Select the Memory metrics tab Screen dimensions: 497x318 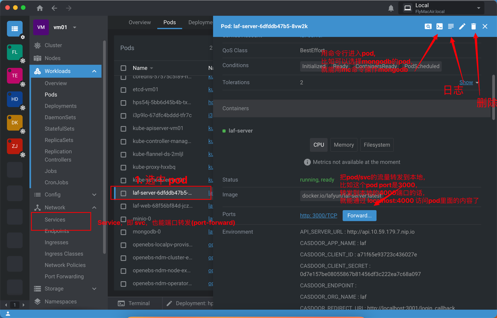coord(343,145)
